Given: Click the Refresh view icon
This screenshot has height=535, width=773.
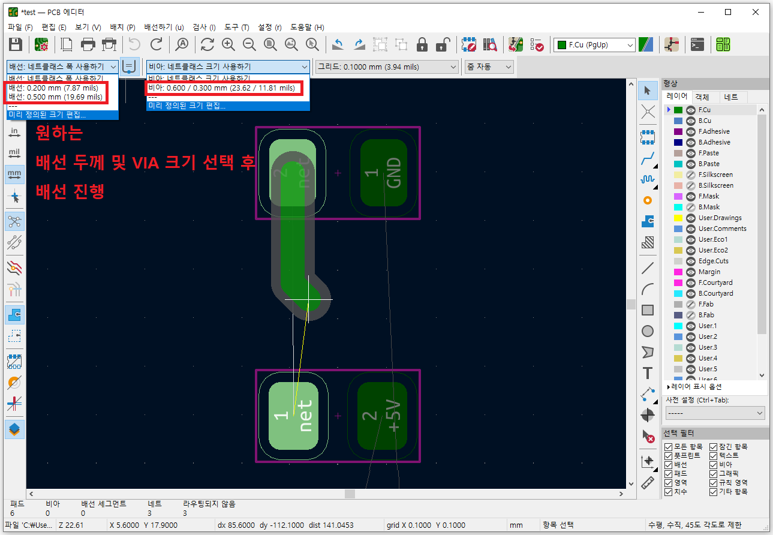Looking at the screenshot, I should click(207, 44).
